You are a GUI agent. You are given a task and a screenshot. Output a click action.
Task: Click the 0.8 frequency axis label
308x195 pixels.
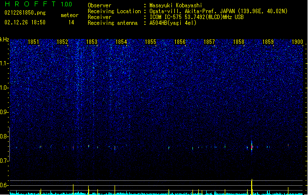coord(4,136)
